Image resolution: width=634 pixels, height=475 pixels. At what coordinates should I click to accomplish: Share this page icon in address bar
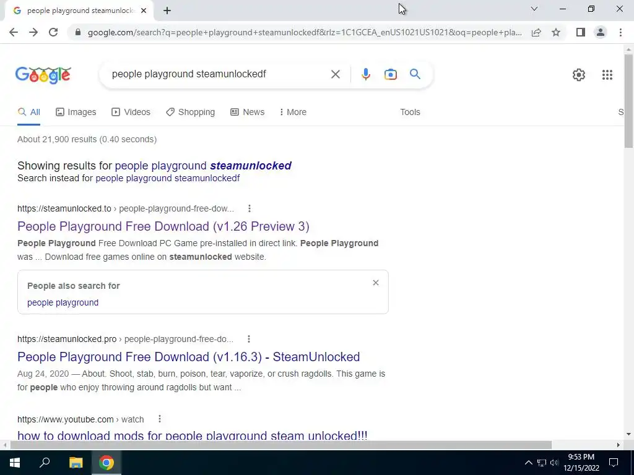point(536,32)
